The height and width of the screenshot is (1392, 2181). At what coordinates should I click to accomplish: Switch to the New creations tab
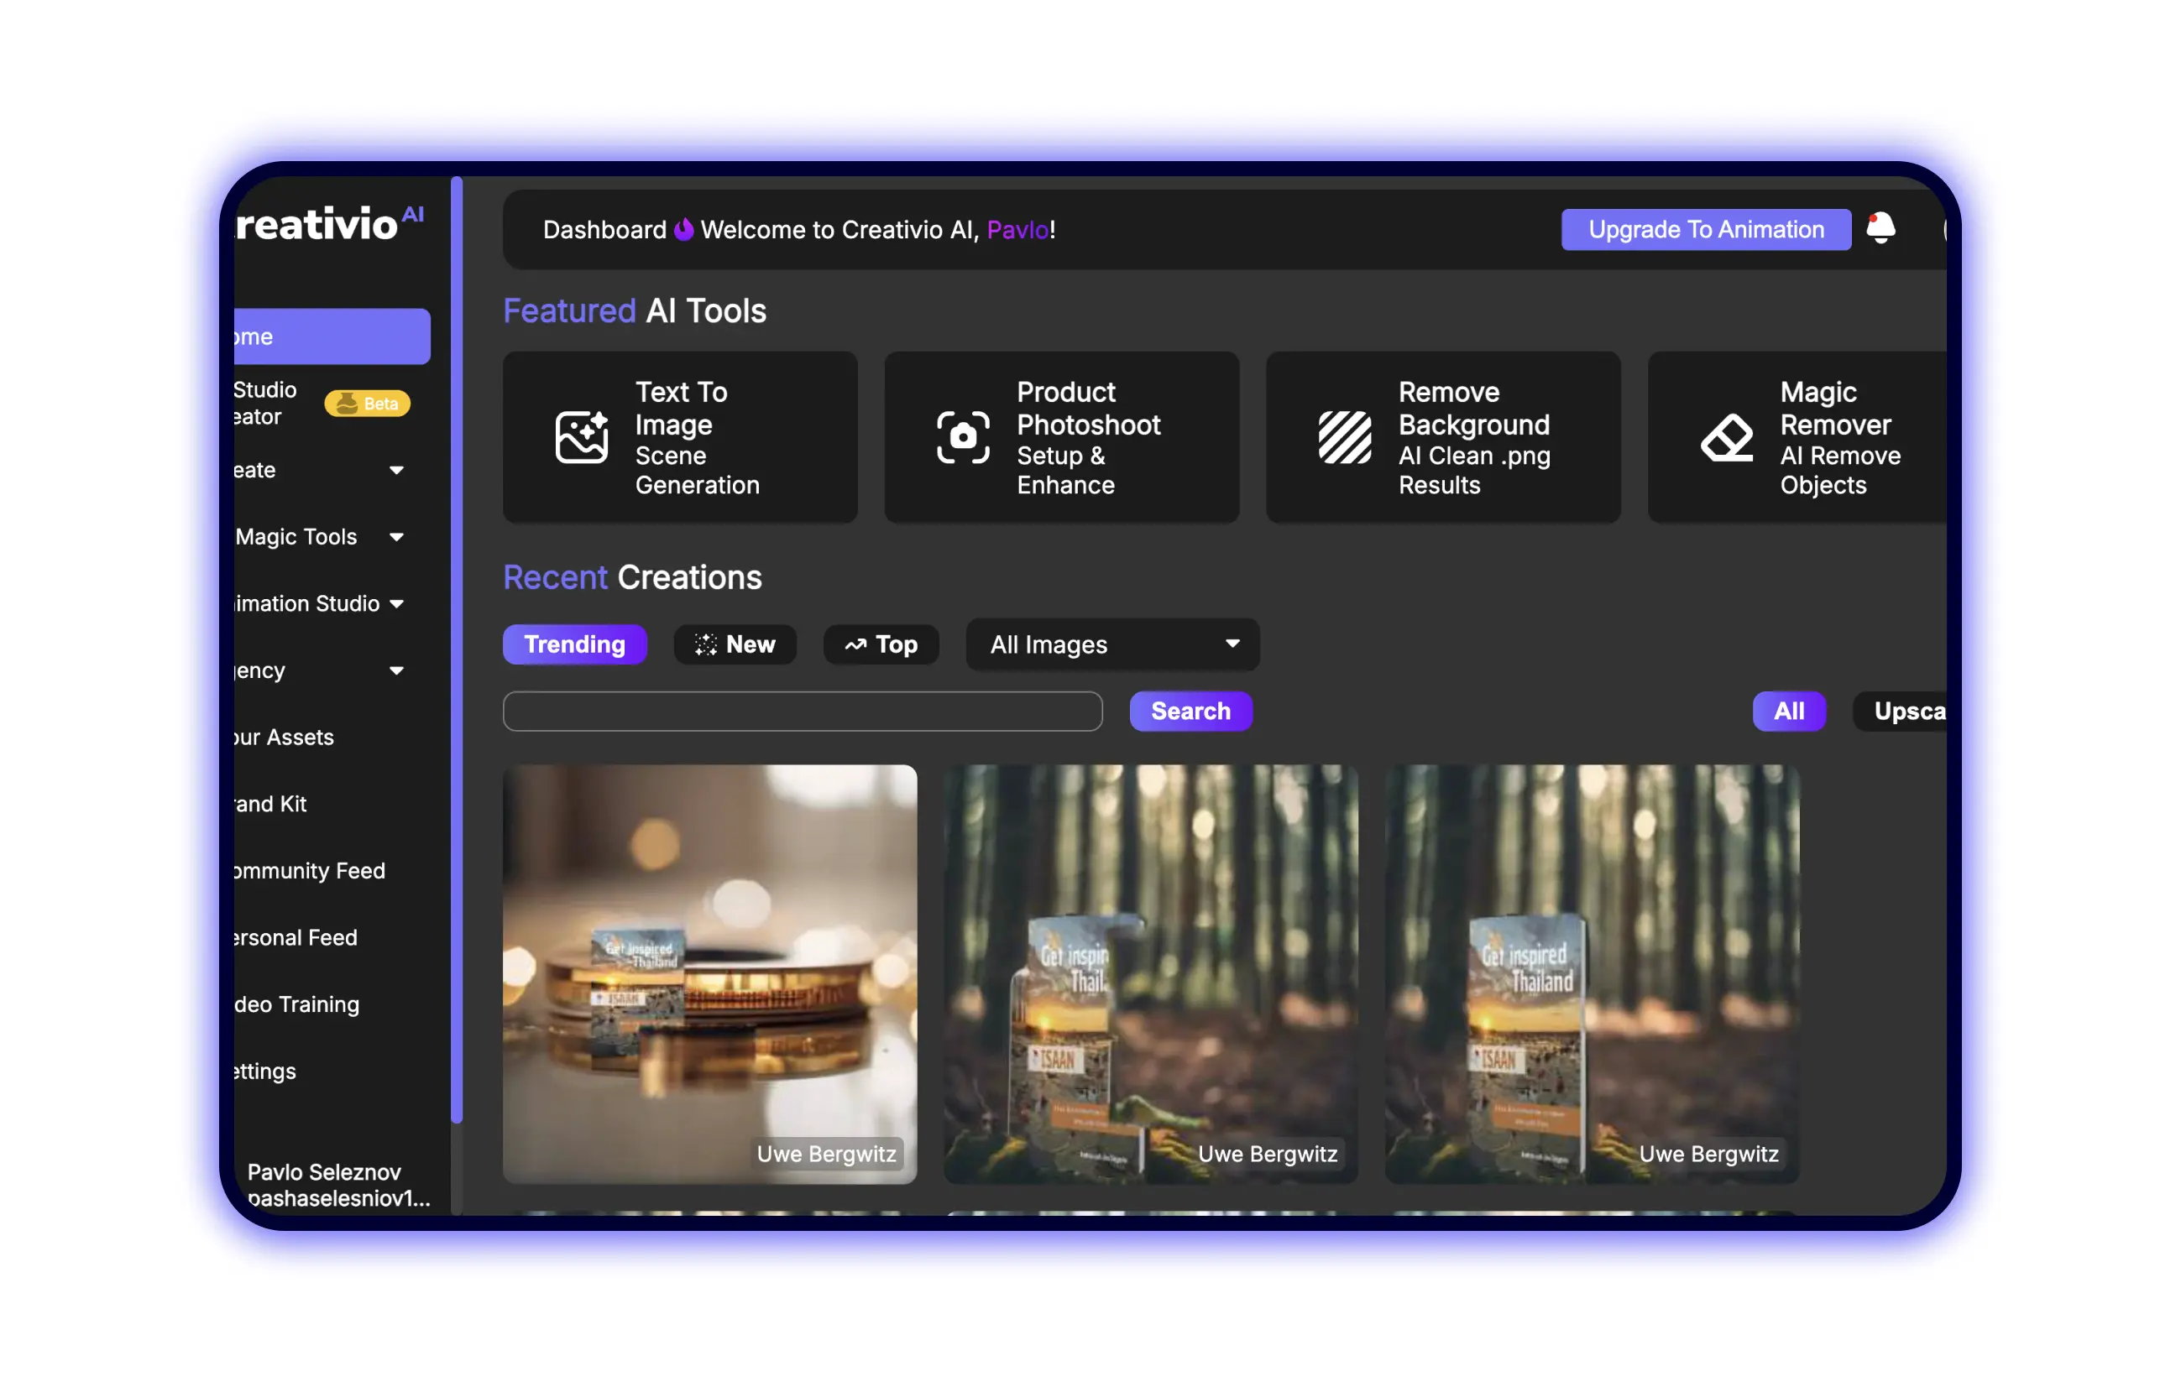tap(735, 644)
